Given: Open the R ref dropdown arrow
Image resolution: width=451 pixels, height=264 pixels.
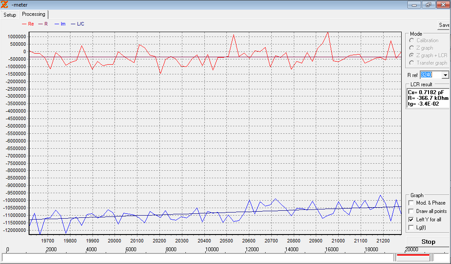Looking at the screenshot, I should [445, 75].
